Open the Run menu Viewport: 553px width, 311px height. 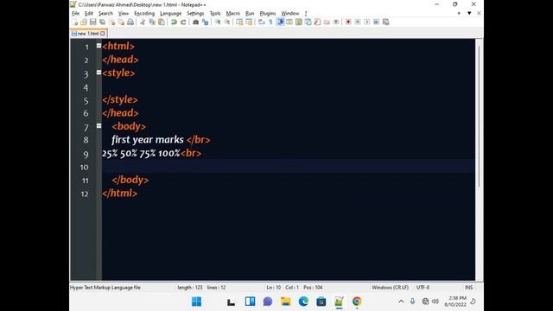click(250, 14)
